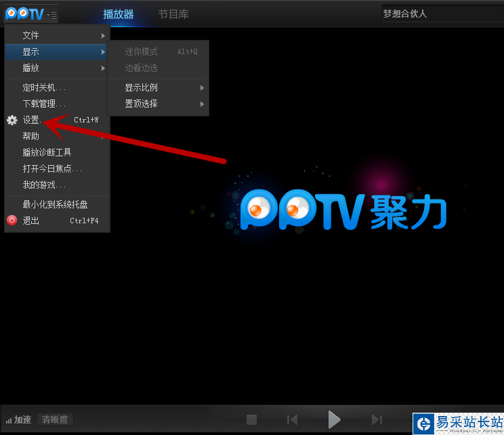Screen dimensions: 504x435
Task: Open 下载管理 from the menu
Action: 57,104
